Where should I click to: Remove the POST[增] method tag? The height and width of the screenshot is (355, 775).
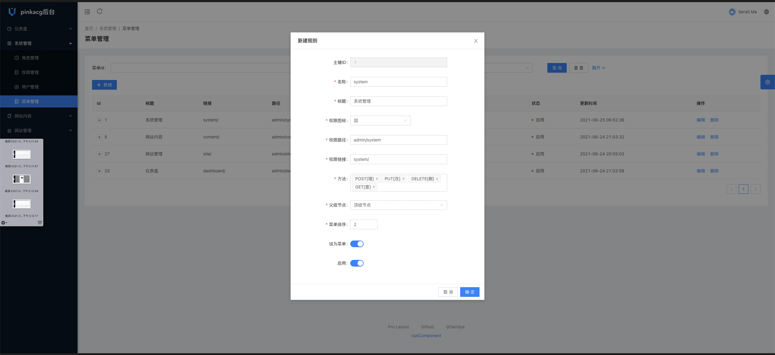[377, 179]
